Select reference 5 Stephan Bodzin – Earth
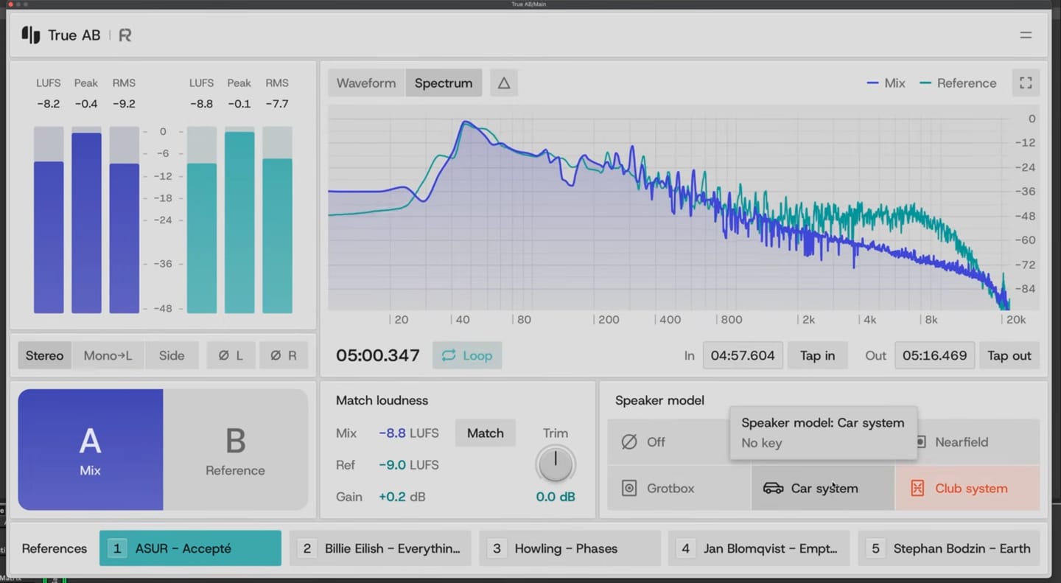The image size is (1061, 583). click(949, 548)
